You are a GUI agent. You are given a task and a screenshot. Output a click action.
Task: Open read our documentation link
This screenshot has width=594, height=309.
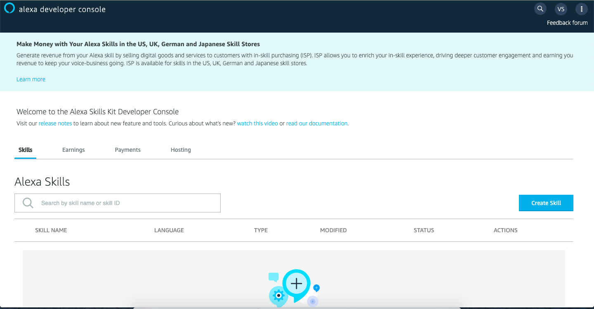(x=317, y=123)
